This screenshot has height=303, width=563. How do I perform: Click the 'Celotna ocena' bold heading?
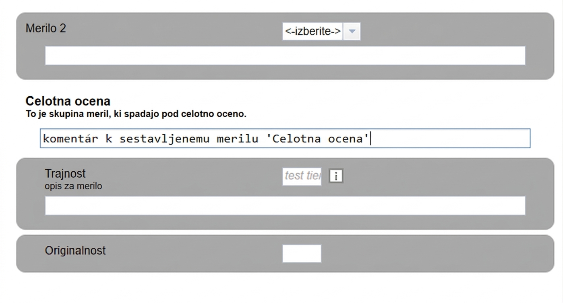(68, 101)
